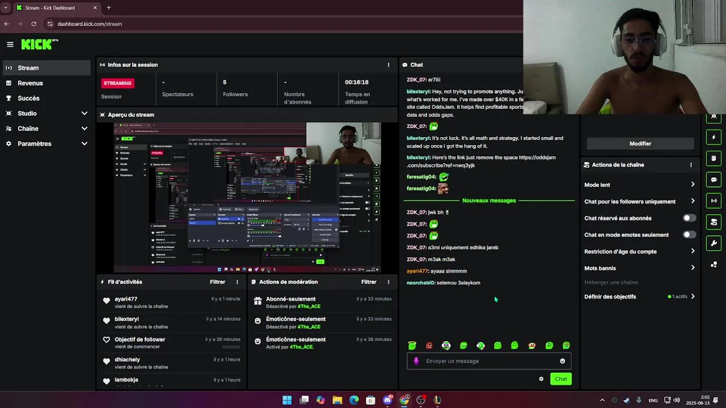726x408 pixels.
Task: Open Succès in the sidebar
Action: tap(47, 98)
